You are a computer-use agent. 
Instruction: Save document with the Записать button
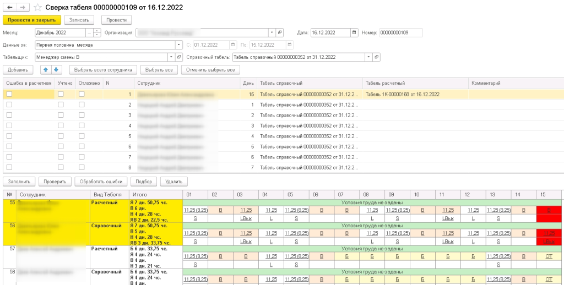[79, 20]
